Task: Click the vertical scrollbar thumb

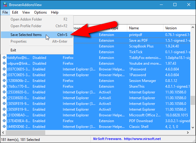Action: [x=193, y=100]
